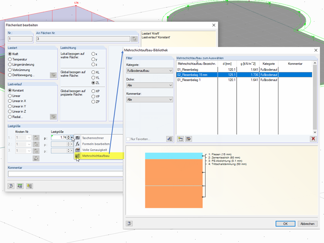Viewport: 324px width, 243px height.
Task: Open the Kategorie dropdown showing Fußbodenaufbau
Action: pos(150,71)
